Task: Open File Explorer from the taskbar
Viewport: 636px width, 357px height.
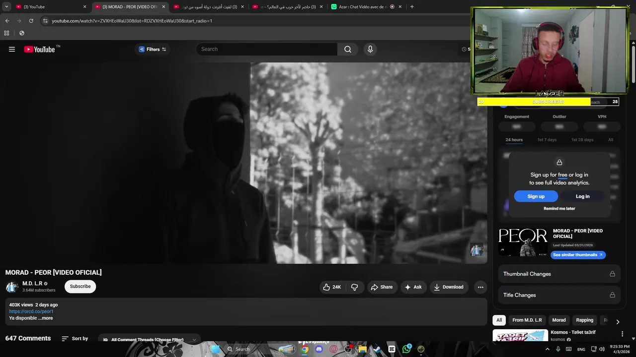Action: (x=363, y=349)
